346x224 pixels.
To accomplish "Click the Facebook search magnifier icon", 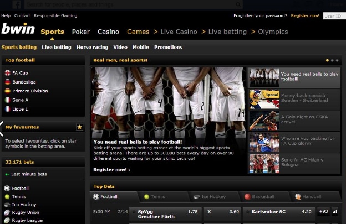I will (x=238, y=4).
